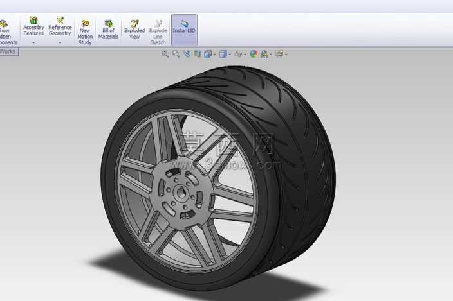
Task: Click Zoom to Area icon
Action: click(x=176, y=54)
